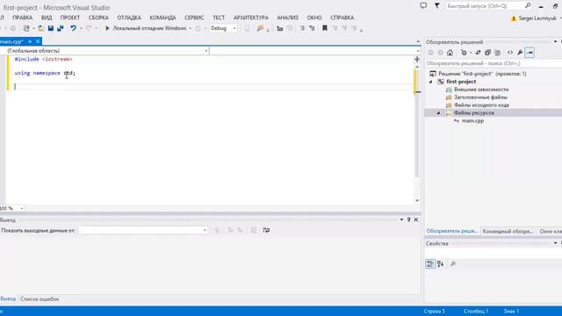The image size is (562, 316).
Task: Toggle Solution Explorer preview selected items button
Action: point(530,53)
